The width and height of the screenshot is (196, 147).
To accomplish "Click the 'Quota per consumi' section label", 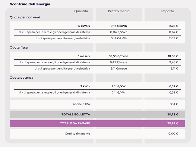I will [25, 17].
